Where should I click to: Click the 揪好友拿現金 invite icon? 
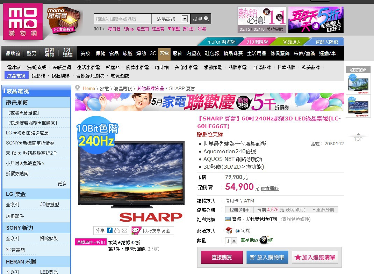(x=136, y=230)
